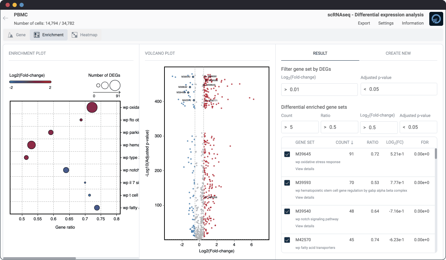Open the Settings menu
The image size is (446, 260).
pyautogui.click(x=386, y=23)
